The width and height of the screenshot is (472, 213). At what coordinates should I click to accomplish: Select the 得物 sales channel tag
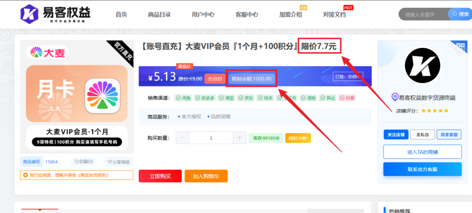[308, 98]
